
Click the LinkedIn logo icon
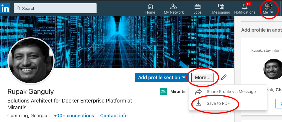(5, 9)
